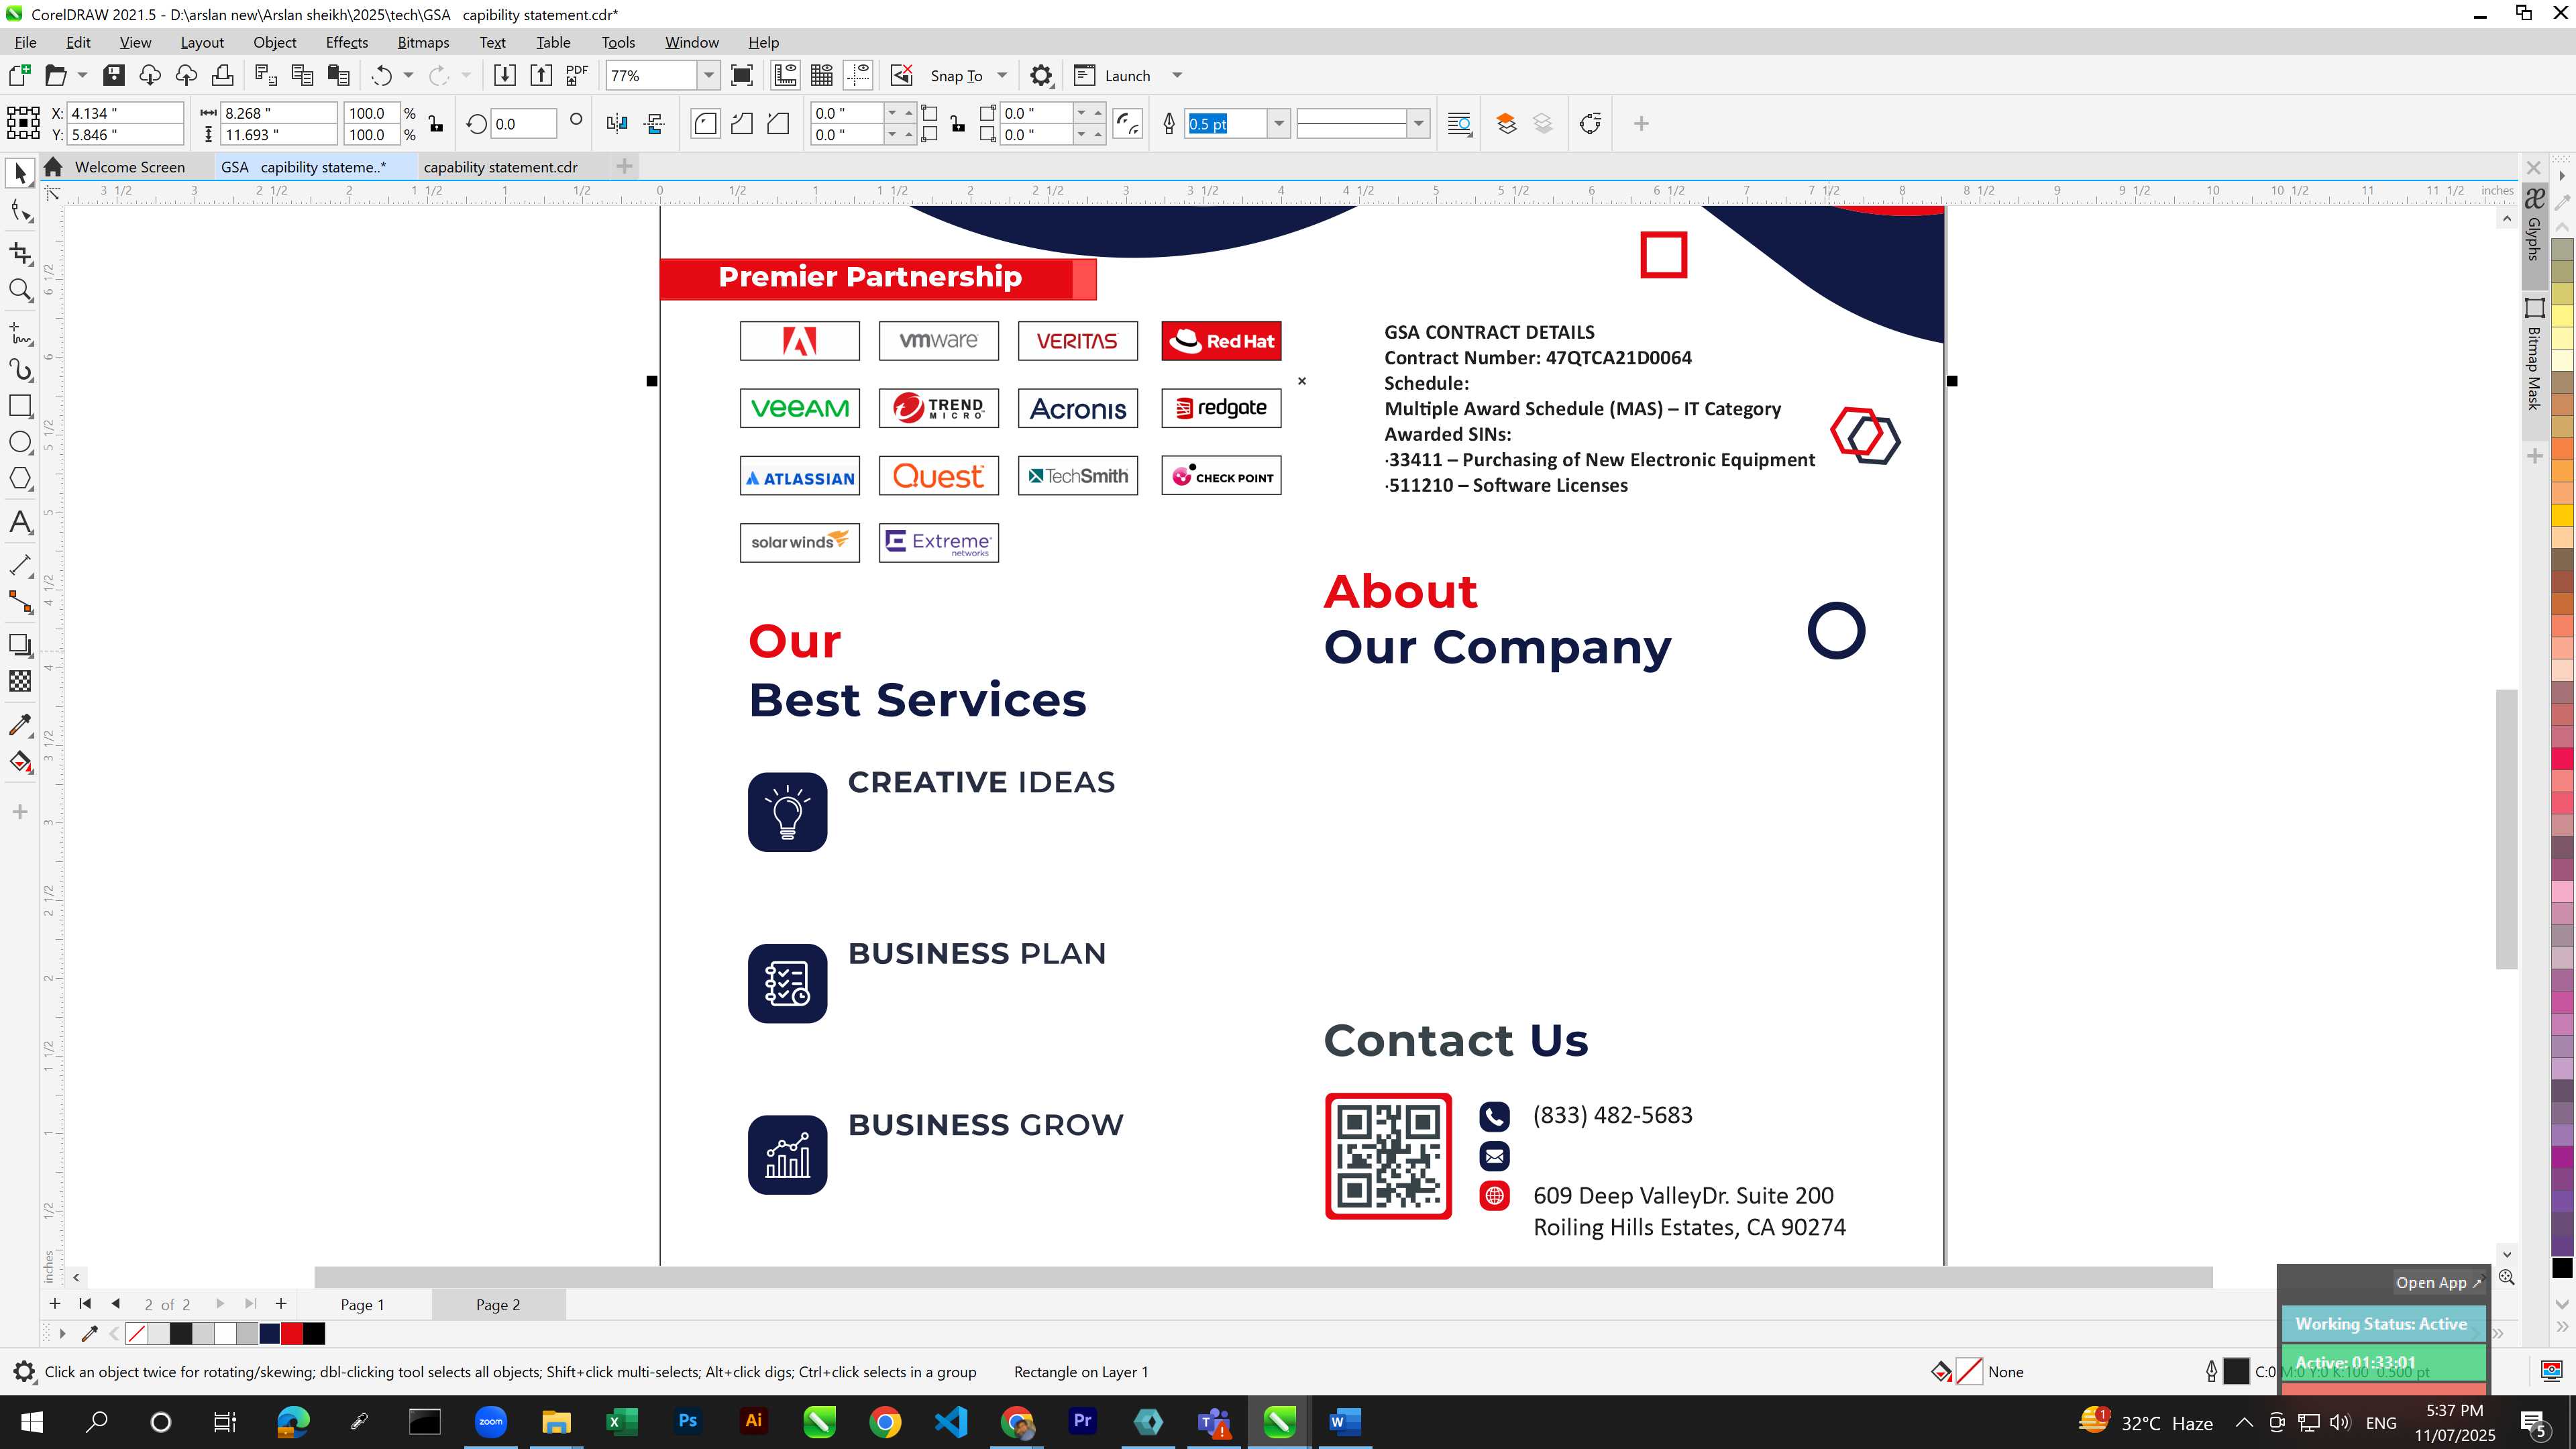Click the navy swatch in document palette
The height and width of the screenshot is (1449, 2576).
coord(270,1333)
